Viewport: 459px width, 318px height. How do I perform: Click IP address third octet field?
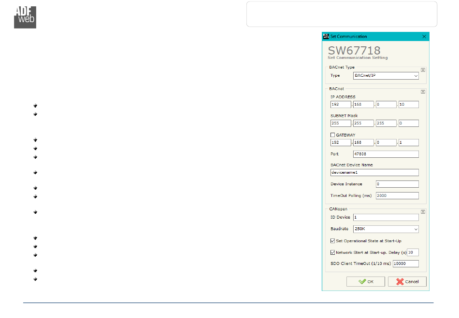coord(386,104)
